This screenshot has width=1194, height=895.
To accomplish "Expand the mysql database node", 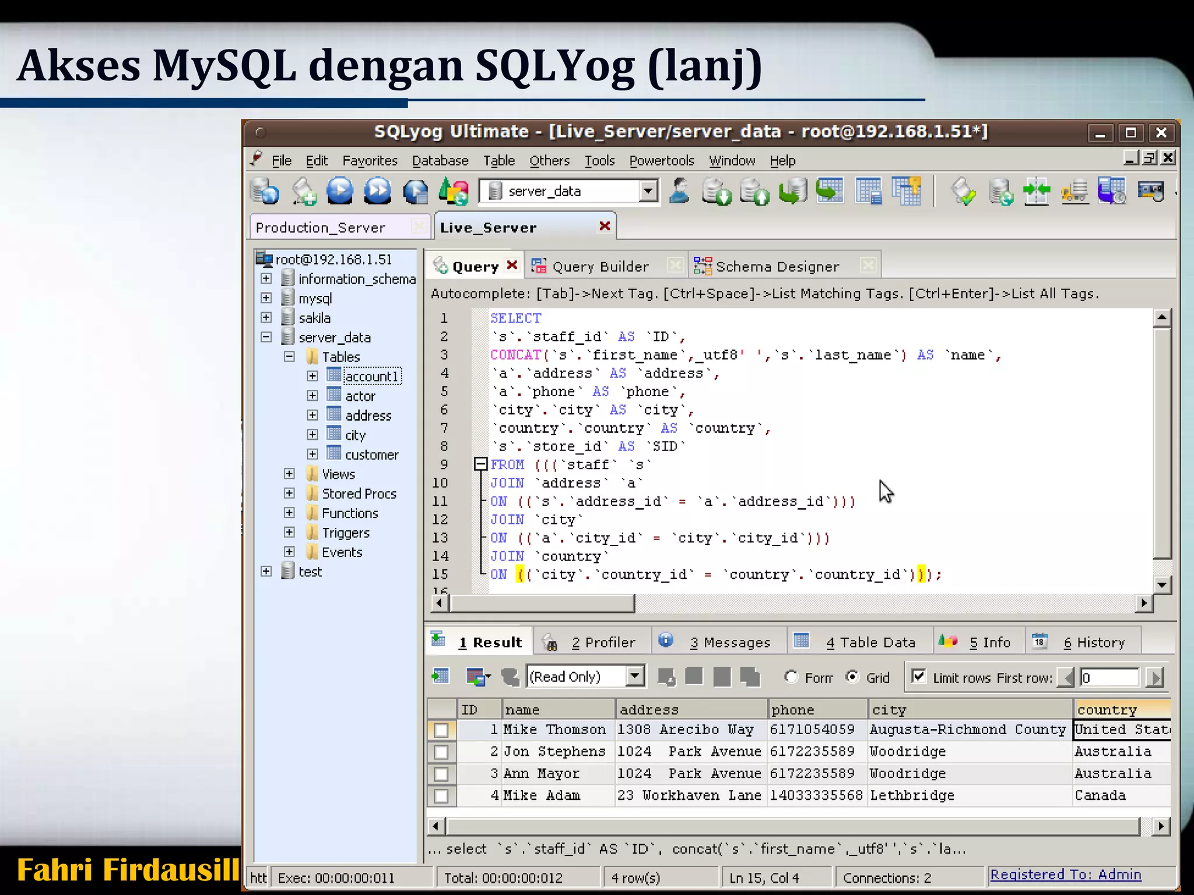I will (x=266, y=298).
